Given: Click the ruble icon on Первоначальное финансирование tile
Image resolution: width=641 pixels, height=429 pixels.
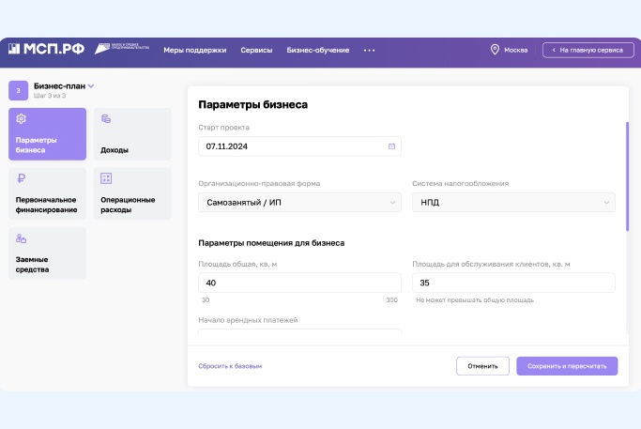Looking at the screenshot, I should tap(22, 177).
